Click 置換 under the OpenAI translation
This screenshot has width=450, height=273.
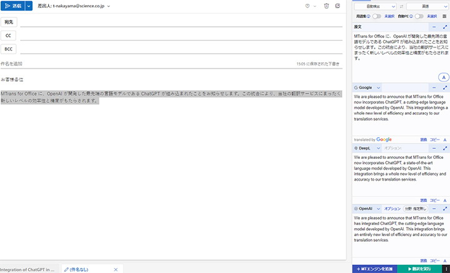click(424, 261)
